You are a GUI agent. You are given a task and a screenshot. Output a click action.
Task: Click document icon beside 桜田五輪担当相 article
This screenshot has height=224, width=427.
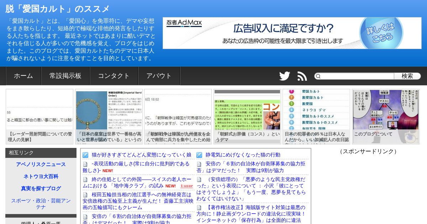tap(85, 195)
